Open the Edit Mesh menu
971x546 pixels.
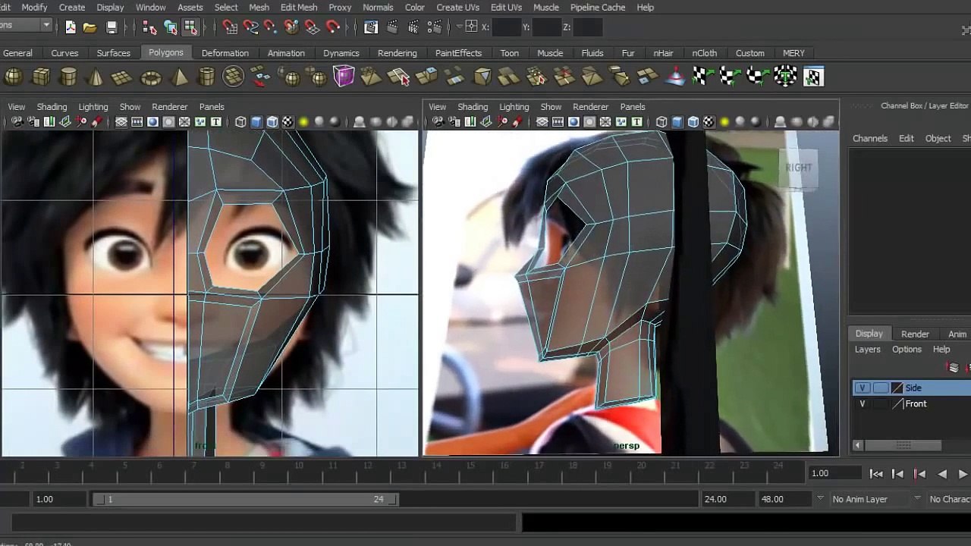pyautogui.click(x=299, y=7)
